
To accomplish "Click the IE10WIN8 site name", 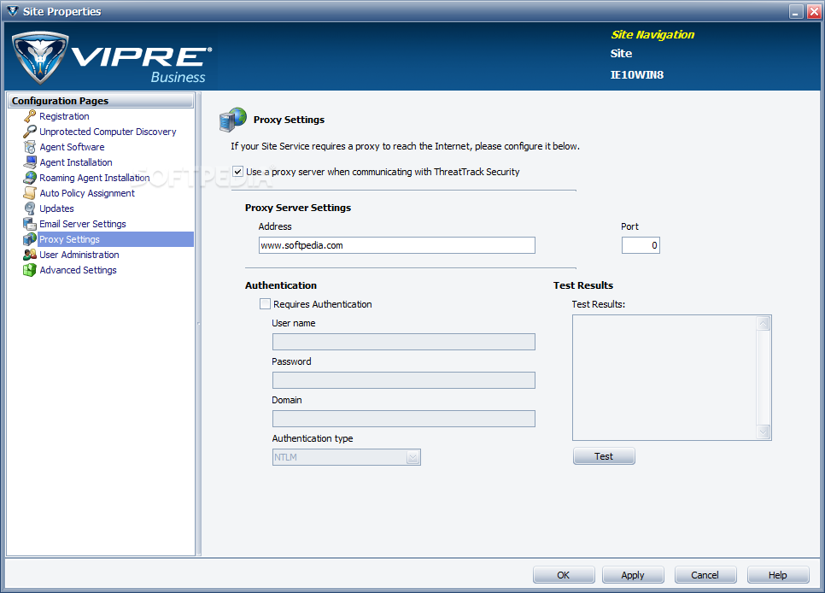I will tap(636, 75).
